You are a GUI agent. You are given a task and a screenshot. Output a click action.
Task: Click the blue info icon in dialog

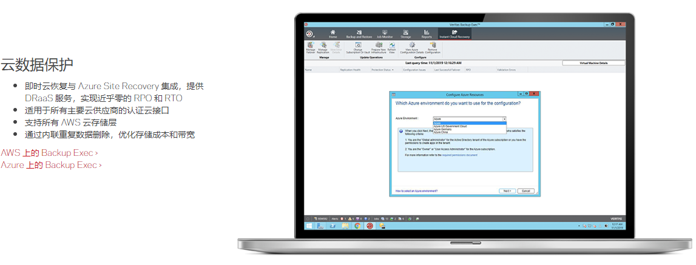[402, 132]
